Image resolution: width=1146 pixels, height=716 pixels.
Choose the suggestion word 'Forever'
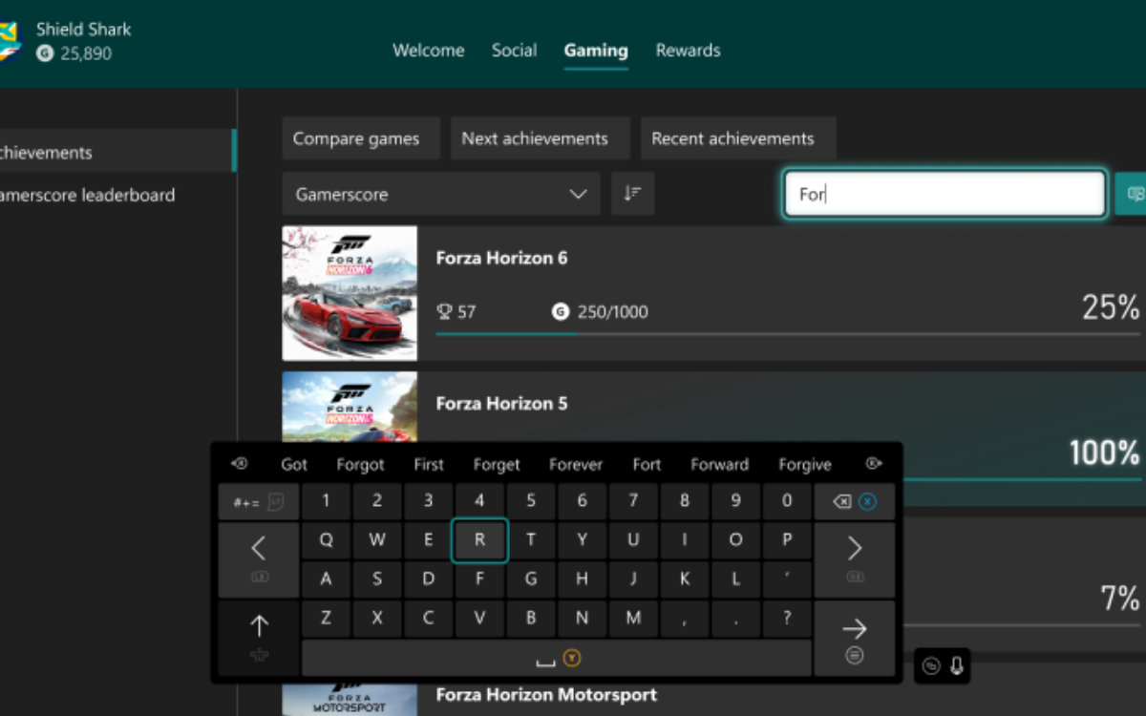pos(576,465)
